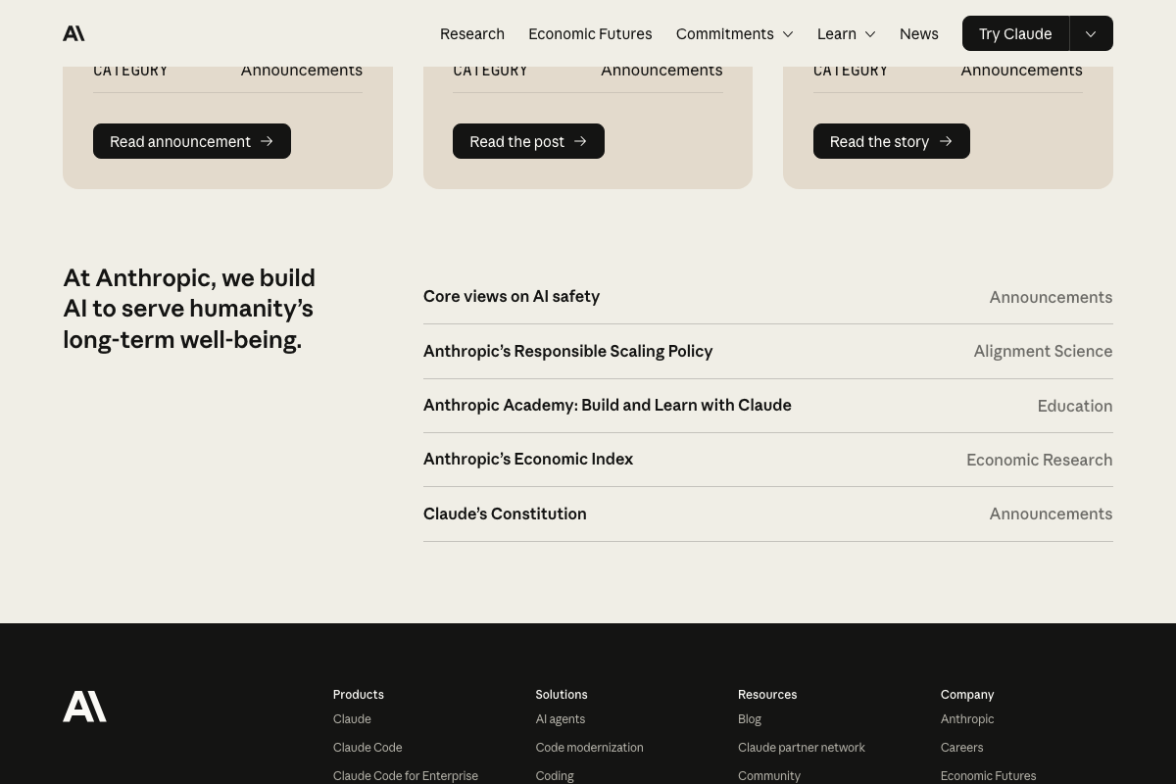Open the Research page from the navigation
Viewport: 1176px width, 784px height.
[472, 33]
